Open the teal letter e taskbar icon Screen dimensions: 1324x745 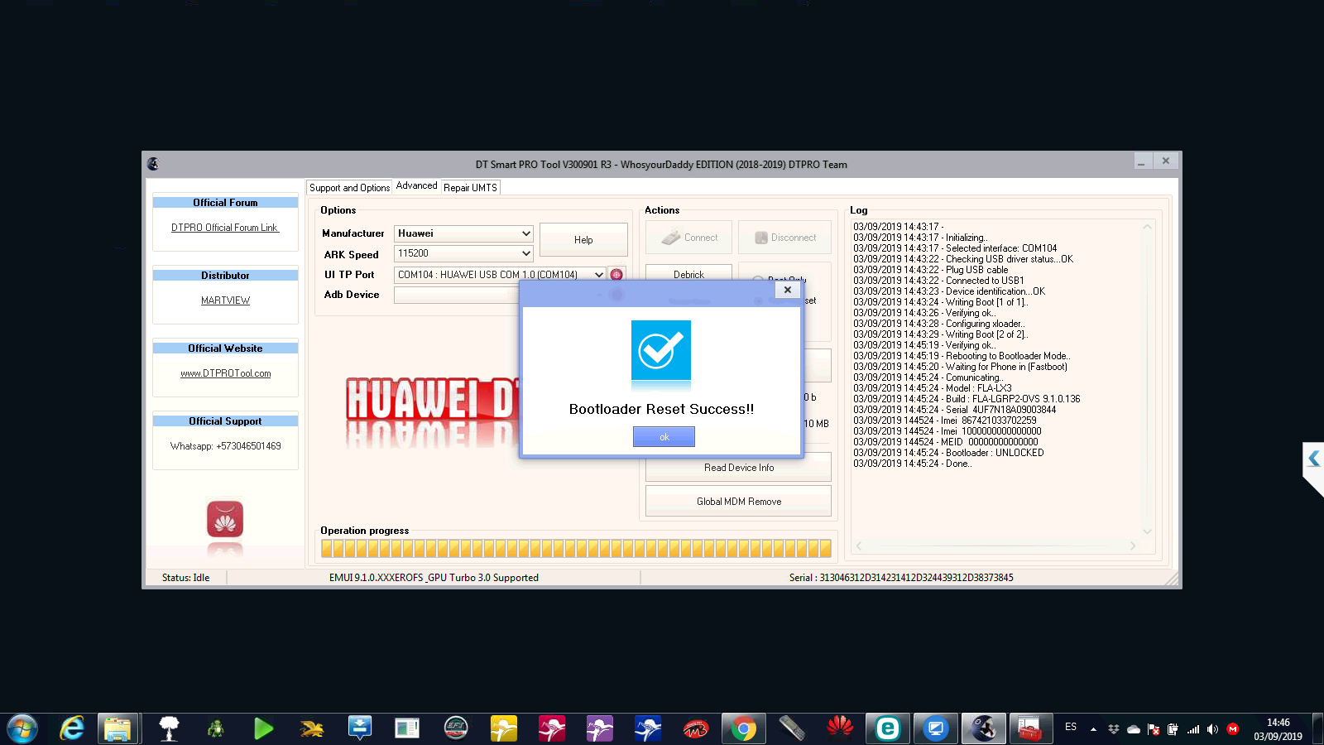point(887,728)
